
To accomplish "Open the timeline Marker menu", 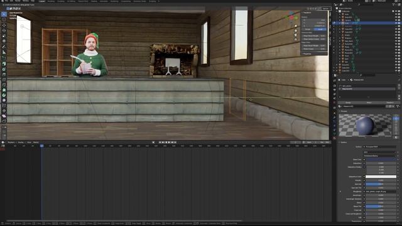I will pyautogui.click(x=36, y=143).
